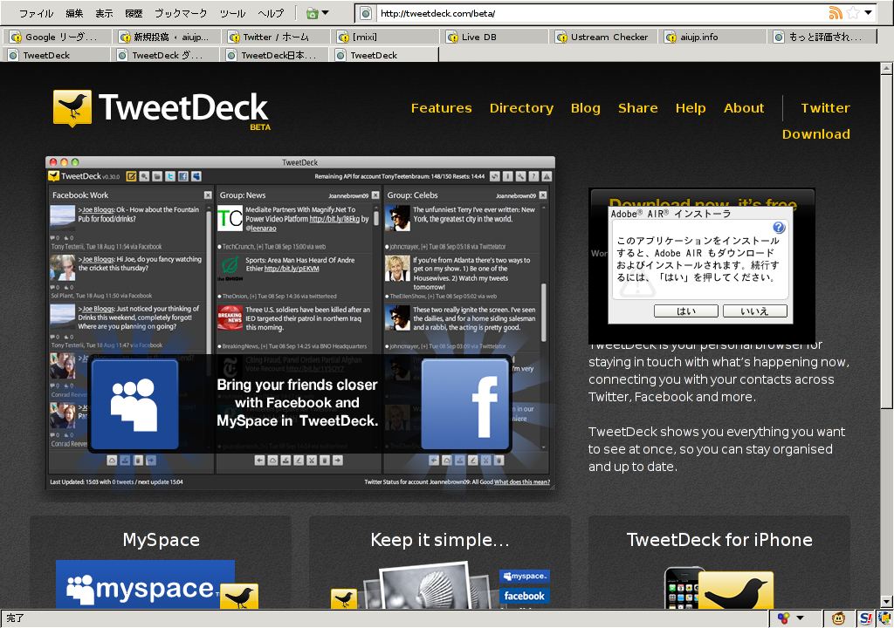
Task: Open the ツール menu
Action: tap(232, 13)
